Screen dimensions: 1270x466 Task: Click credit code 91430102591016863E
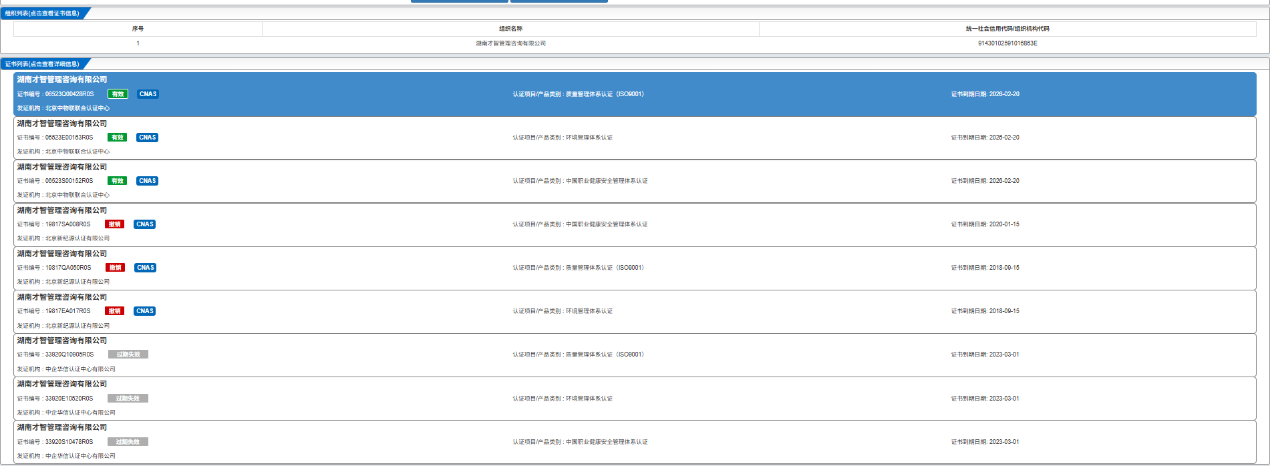click(1007, 43)
